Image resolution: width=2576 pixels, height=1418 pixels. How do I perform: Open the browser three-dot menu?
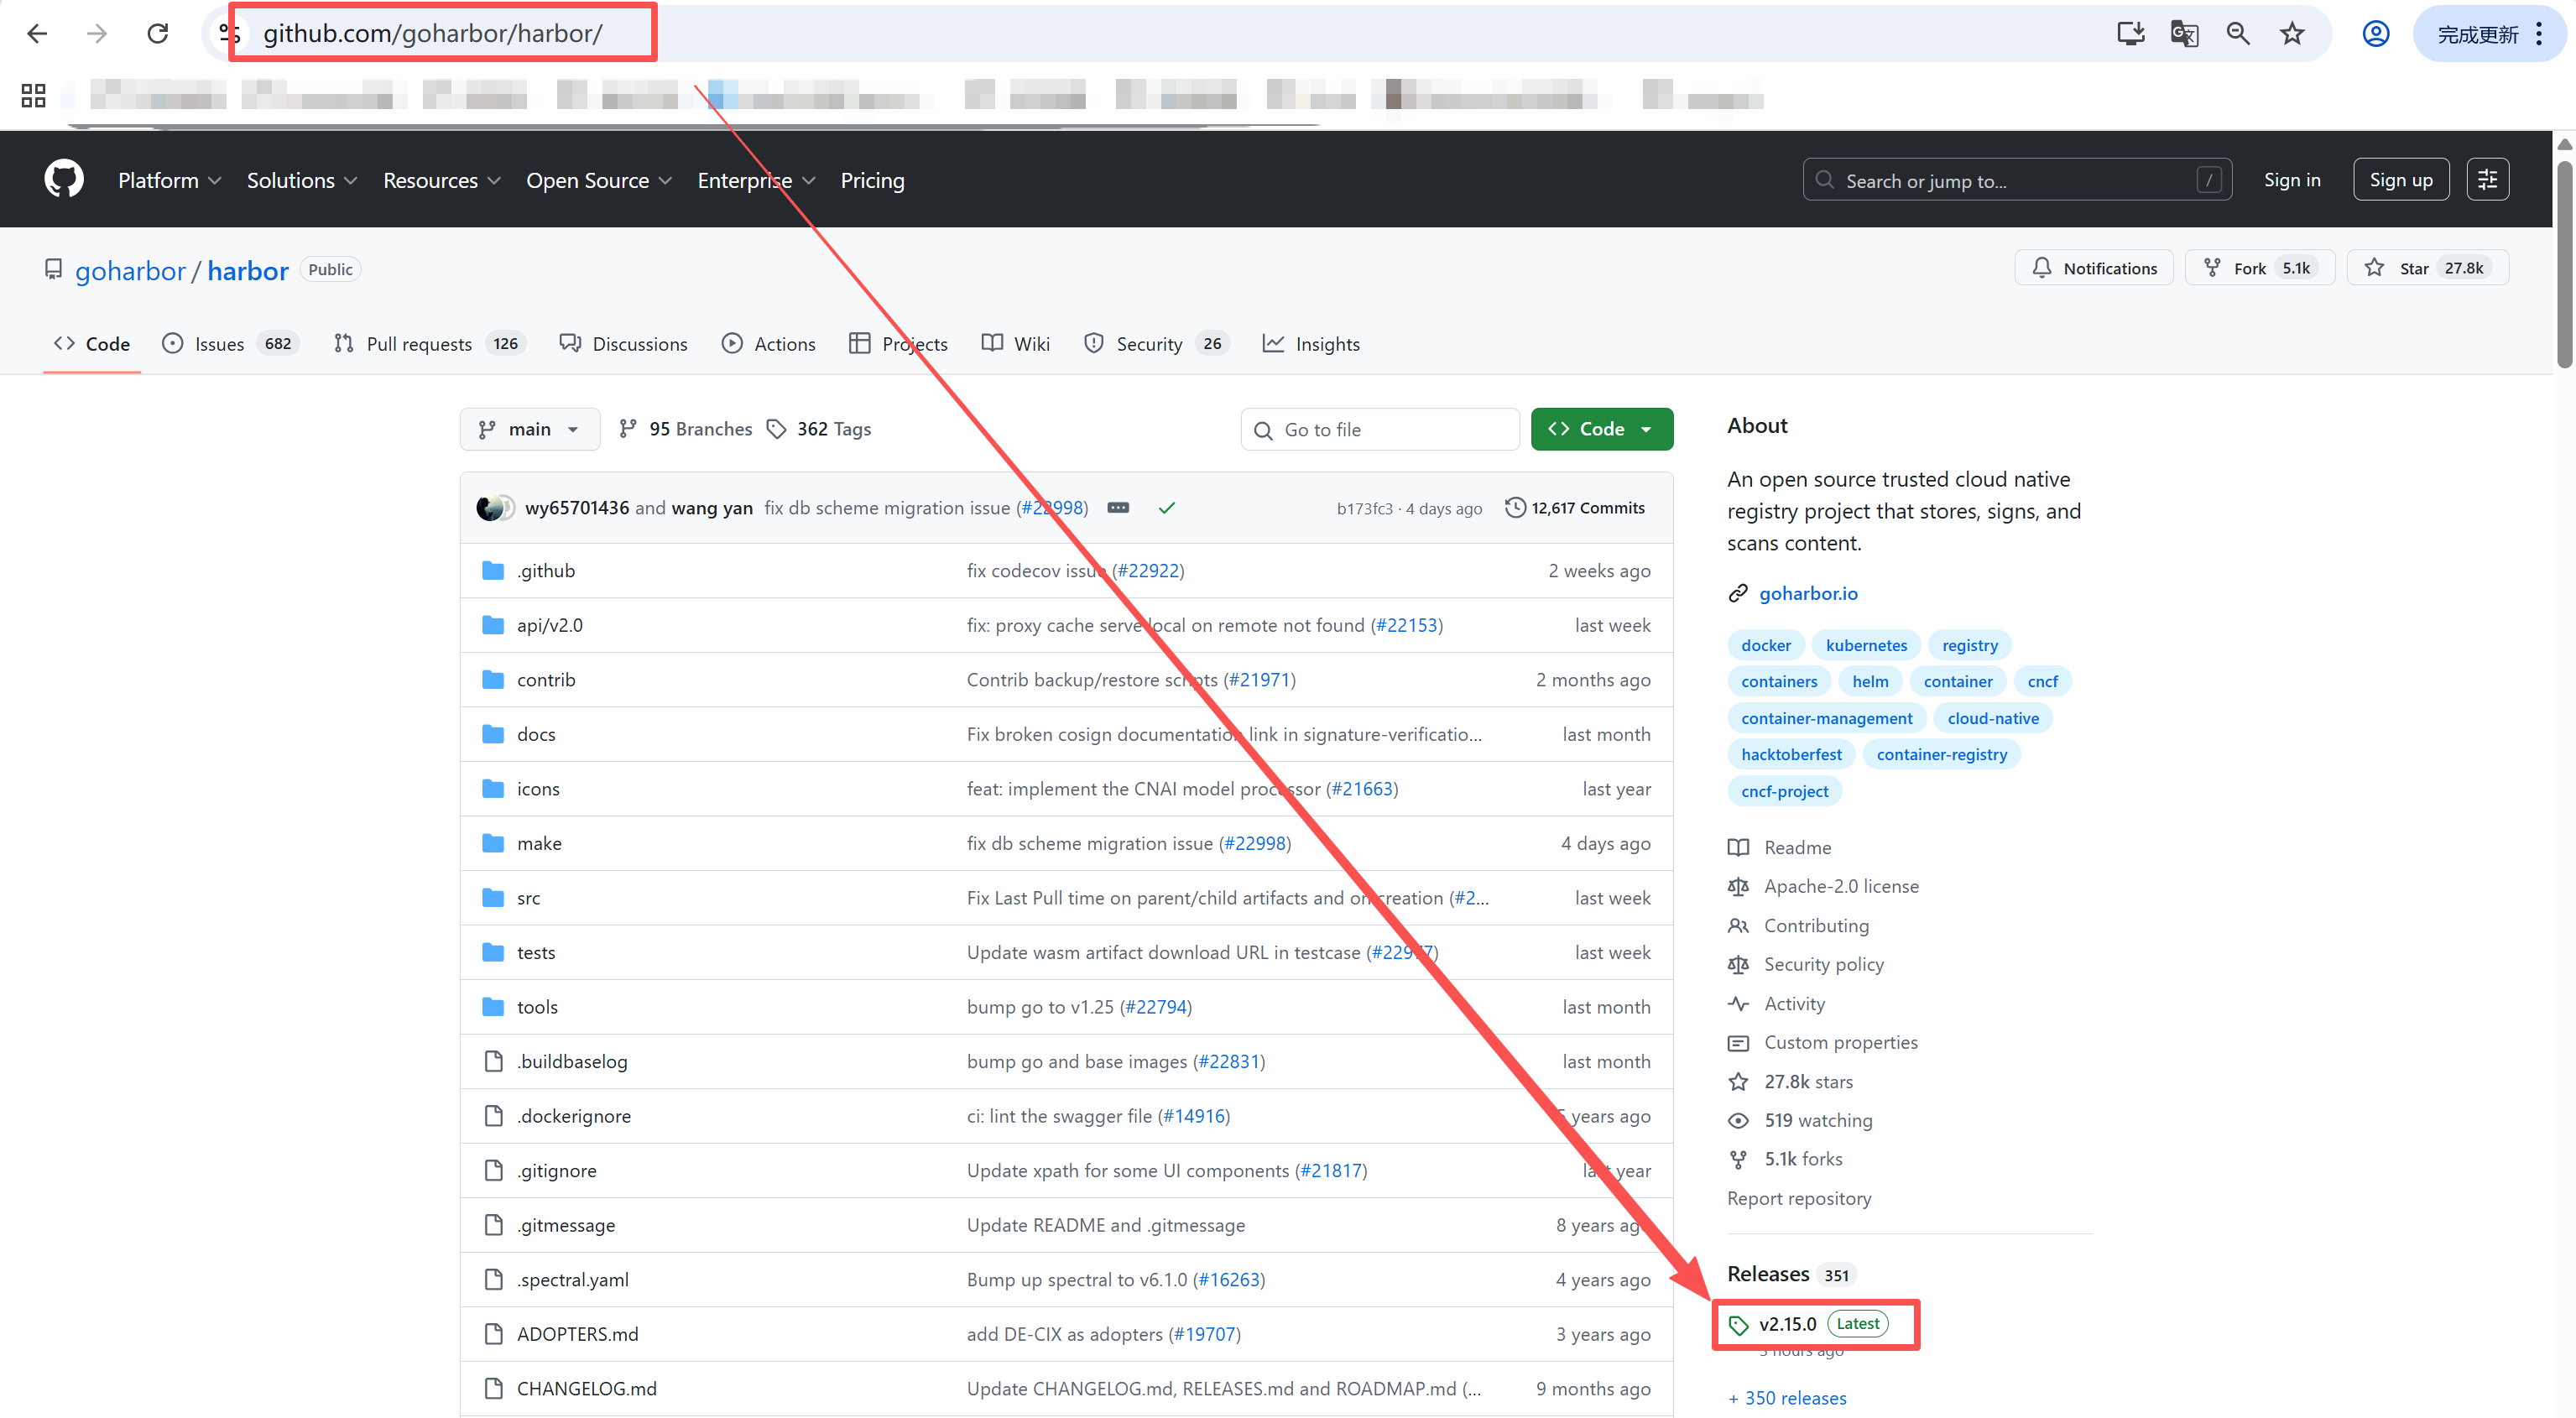2539,34
